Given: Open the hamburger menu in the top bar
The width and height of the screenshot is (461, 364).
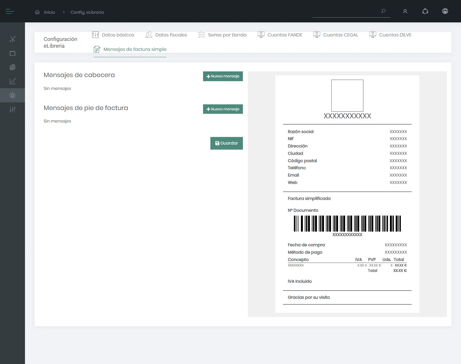Looking at the screenshot, I should (10, 12).
